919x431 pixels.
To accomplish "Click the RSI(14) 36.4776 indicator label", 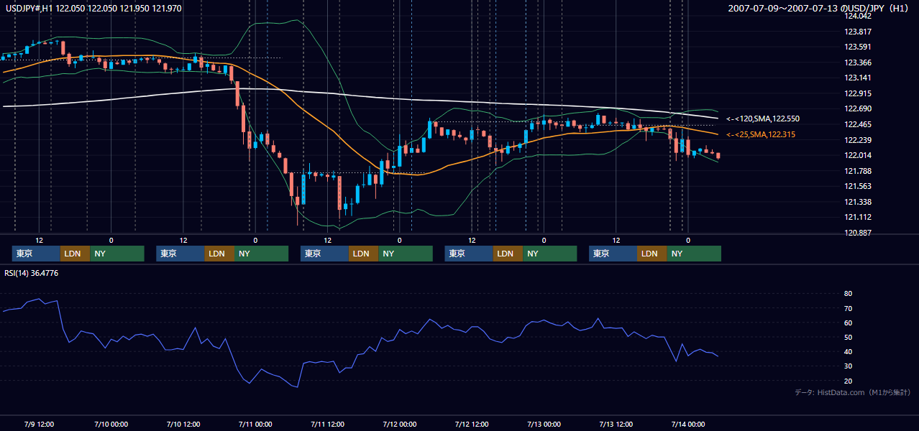I will 32,273.
